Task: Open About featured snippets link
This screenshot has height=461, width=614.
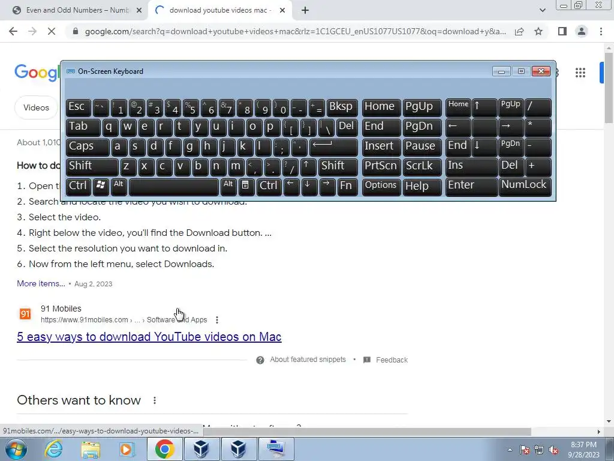Action: [308, 360]
